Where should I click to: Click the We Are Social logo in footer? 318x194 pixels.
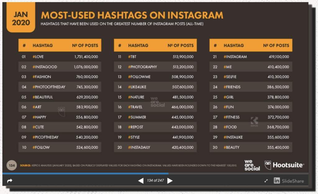252,165
